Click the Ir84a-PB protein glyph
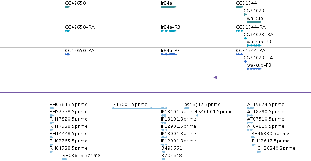The image size is (311, 161). 168,54
